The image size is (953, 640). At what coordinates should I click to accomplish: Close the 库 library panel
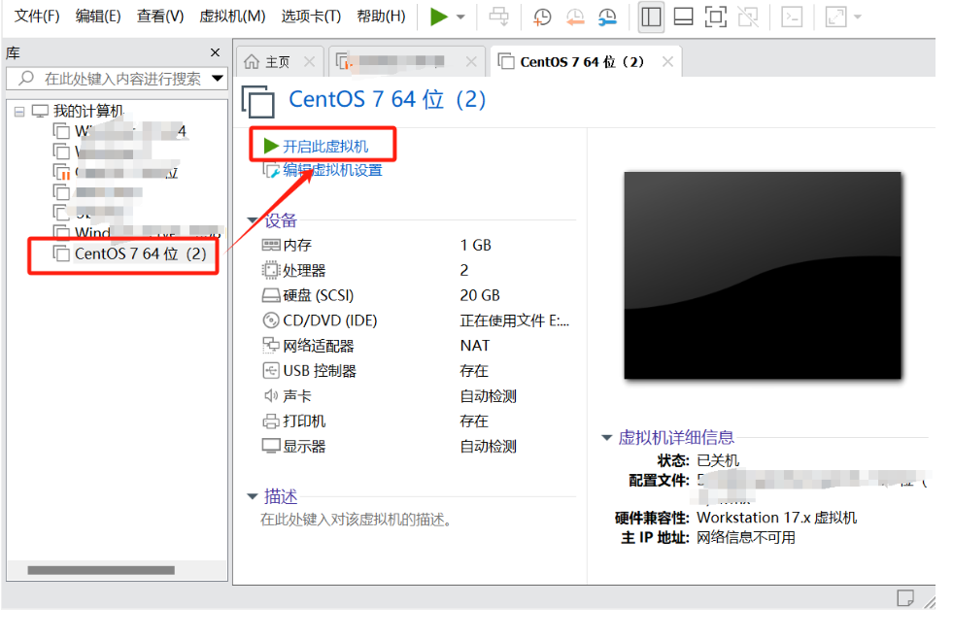[215, 52]
